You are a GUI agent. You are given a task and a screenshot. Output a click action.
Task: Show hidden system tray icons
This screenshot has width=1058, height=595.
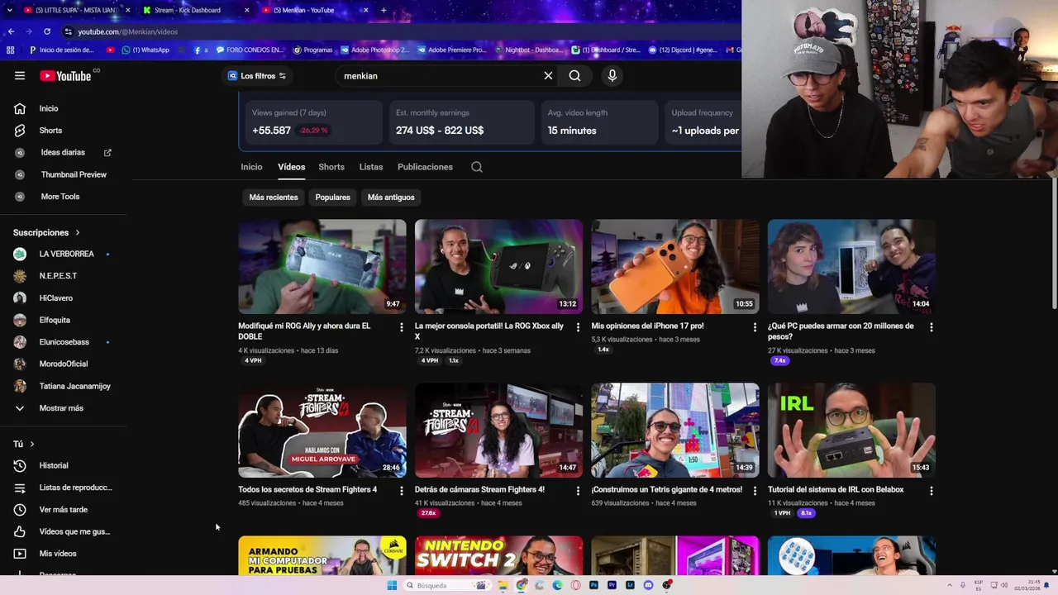(950, 585)
